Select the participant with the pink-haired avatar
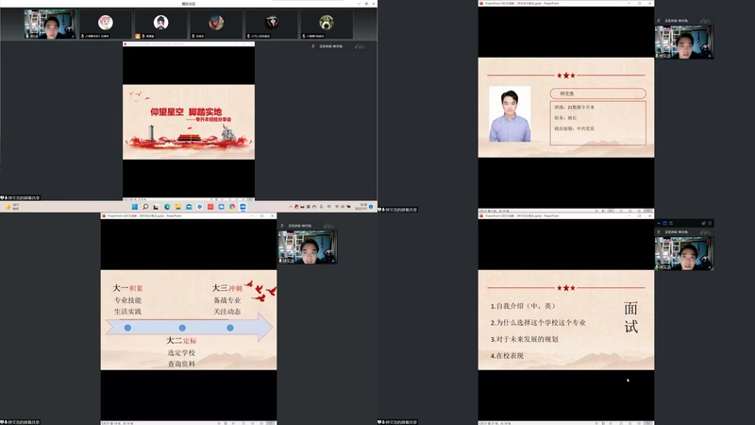The height and width of the screenshot is (425, 755). 105,23
